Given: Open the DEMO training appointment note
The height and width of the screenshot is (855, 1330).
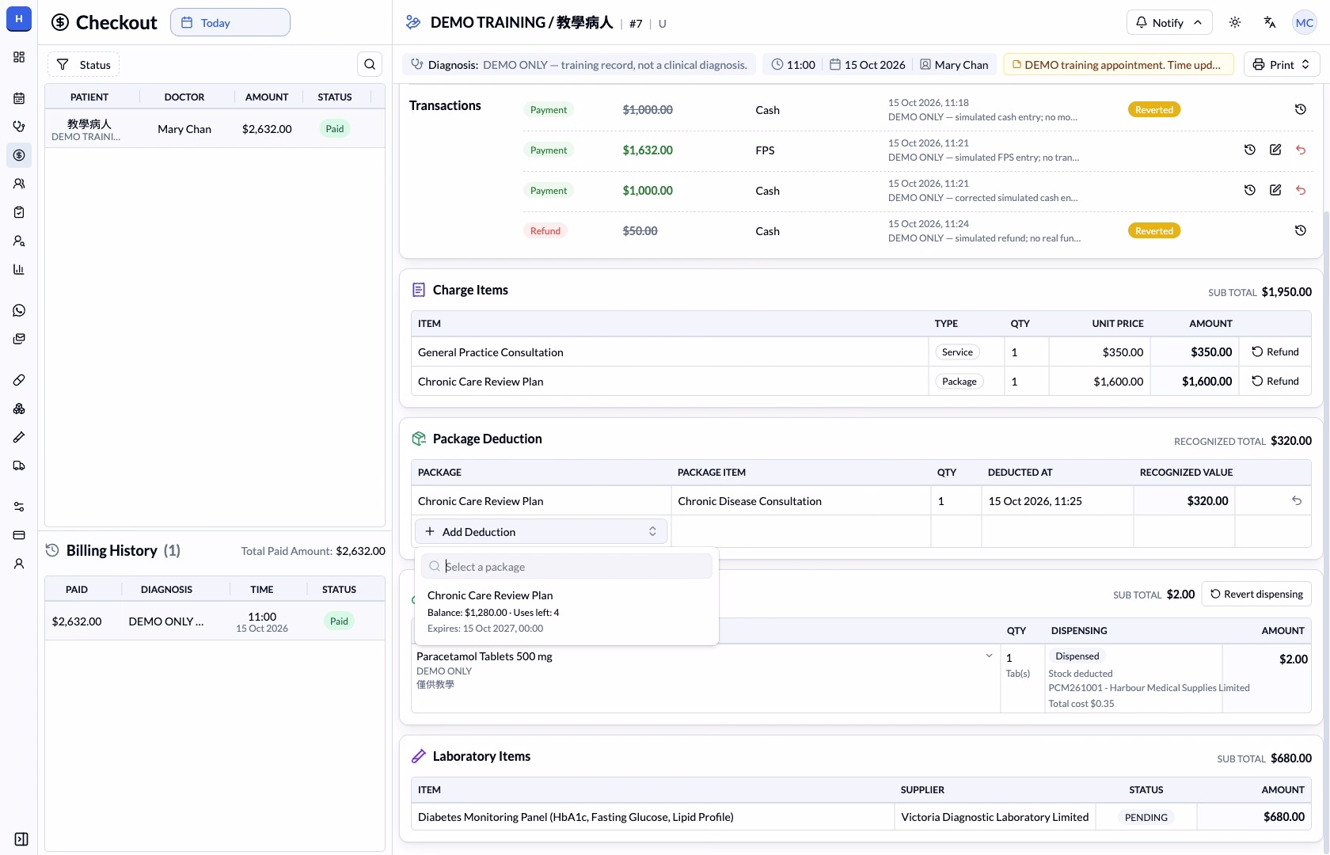Looking at the screenshot, I should click(1119, 65).
